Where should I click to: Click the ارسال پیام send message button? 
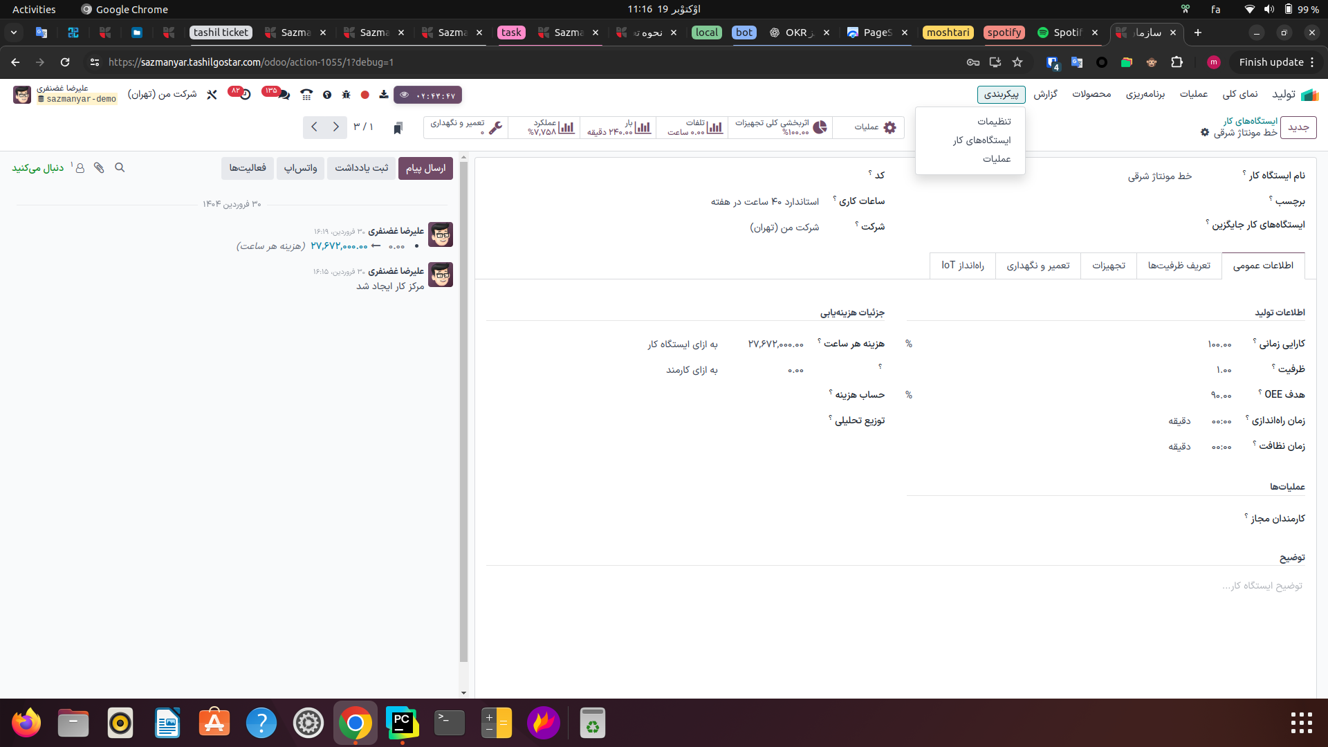pos(425,168)
